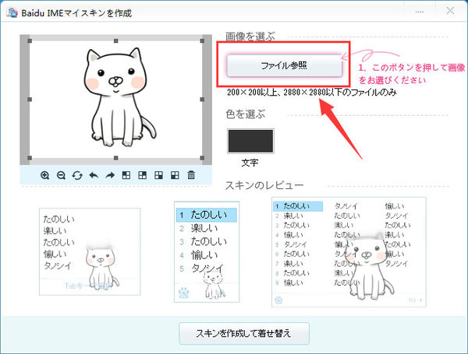This screenshot has height=354, width=468.
Task: Click paw icon in the vertical preview
Action: coord(183,293)
